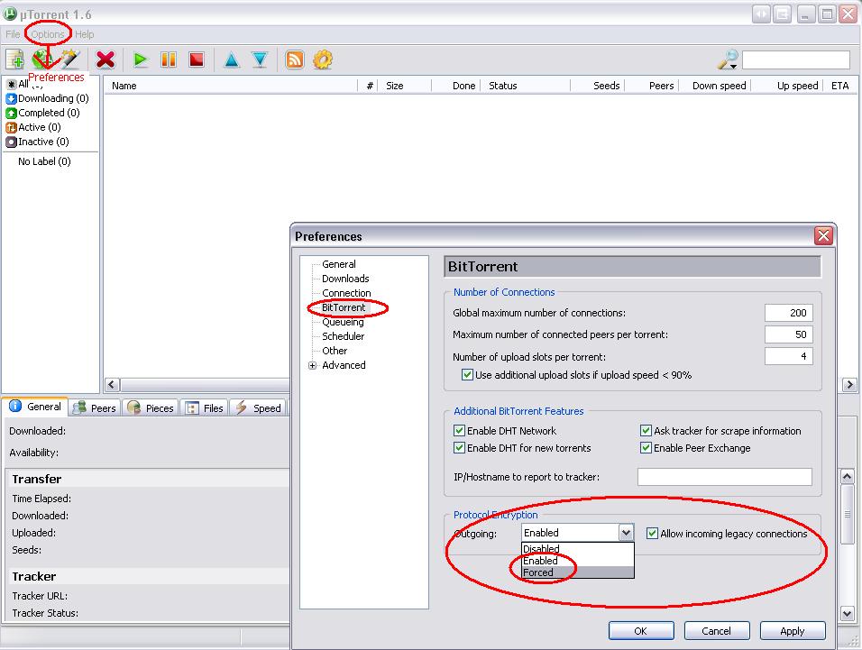
Task: Select the No Label (0) entry
Action: click(44, 161)
